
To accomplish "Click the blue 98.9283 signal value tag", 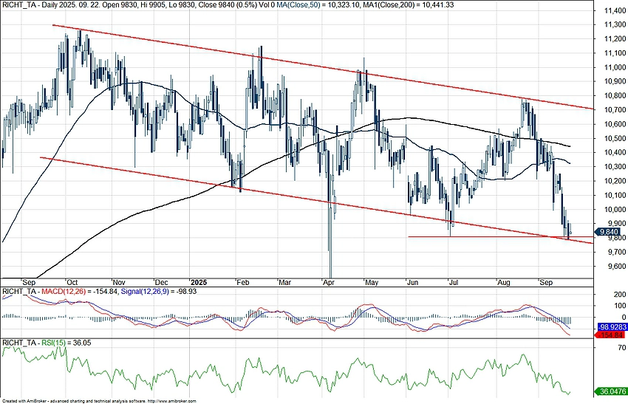I will coord(610,326).
